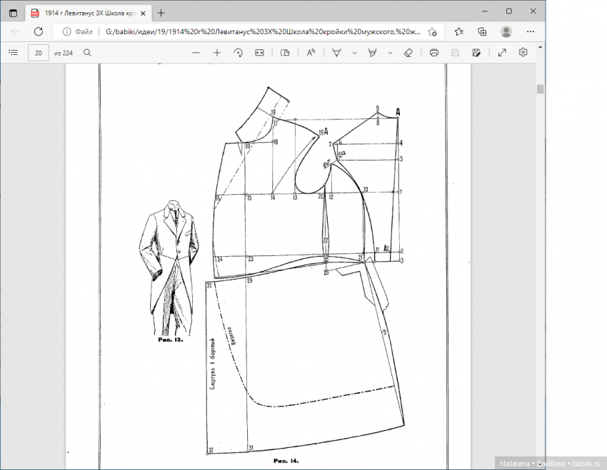Click the page number field showing 20
607x470 pixels.
point(38,52)
